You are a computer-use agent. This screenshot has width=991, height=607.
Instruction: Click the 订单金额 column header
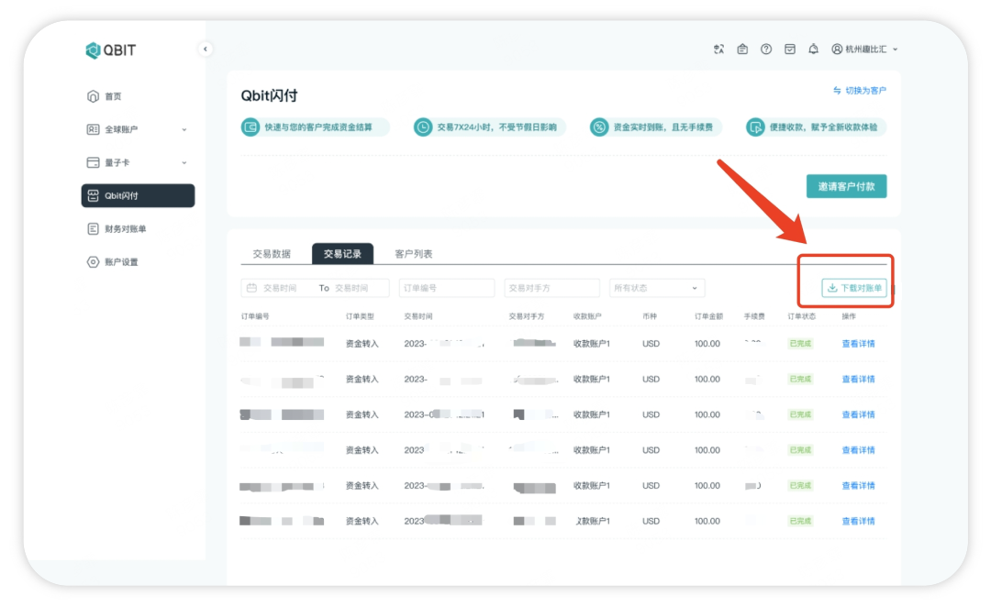(708, 316)
